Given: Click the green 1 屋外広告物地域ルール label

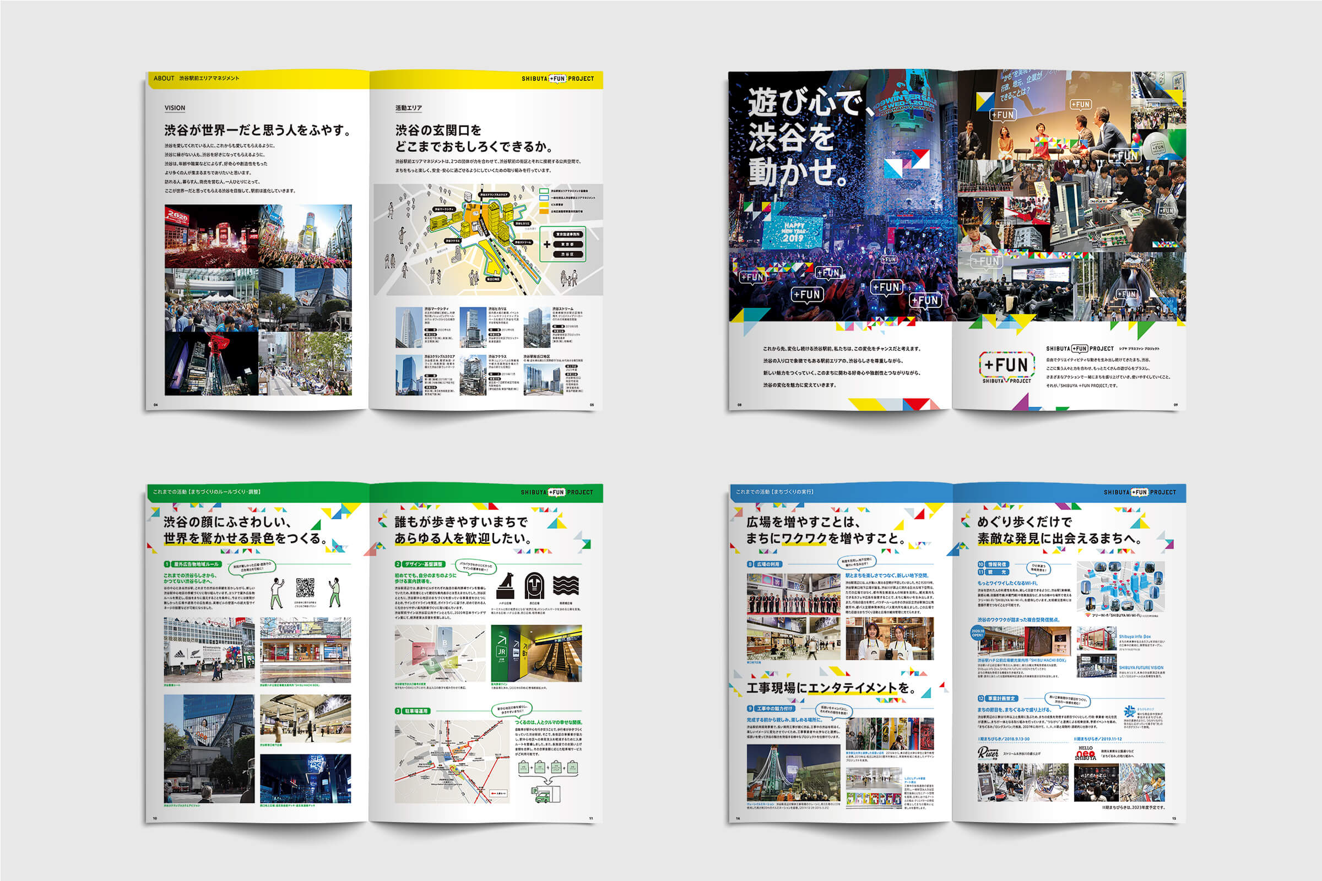Looking at the screenshot, I should [193, 563].
